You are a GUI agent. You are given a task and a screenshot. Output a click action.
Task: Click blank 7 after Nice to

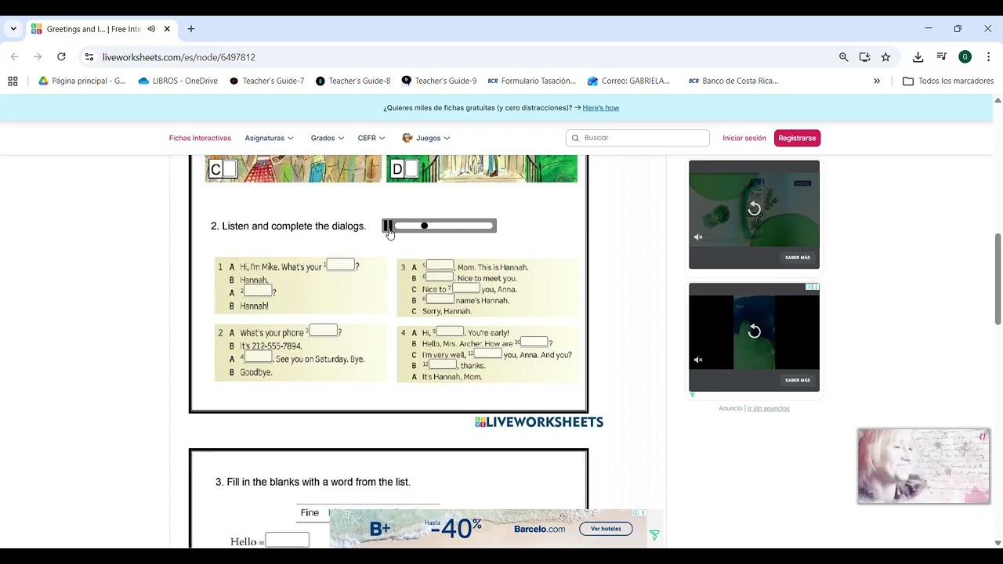coord(466,287)
